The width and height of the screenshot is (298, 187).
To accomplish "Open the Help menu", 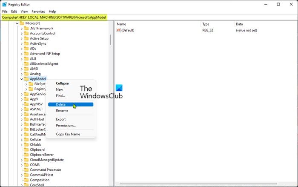I will coord(52,12).
